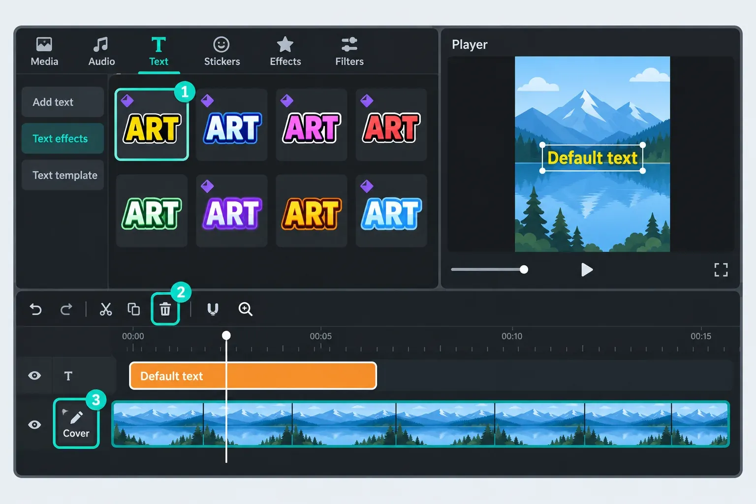The height and width of the screenshot is (504, 756).
Task: Enter fullscreen in the Player
Action: (721, 270)
